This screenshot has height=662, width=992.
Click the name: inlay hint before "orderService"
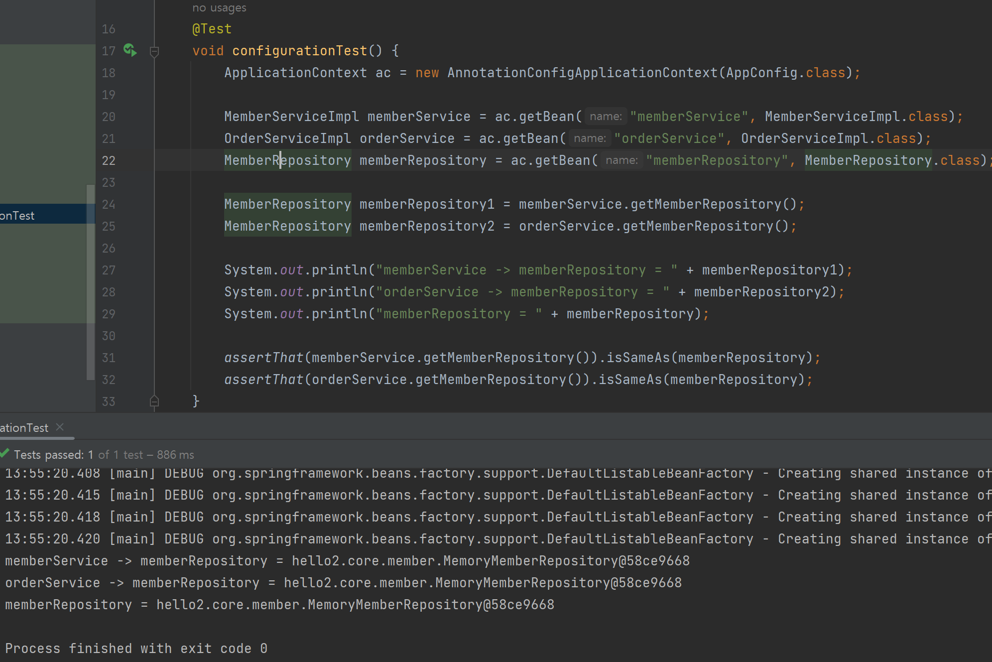590,138
